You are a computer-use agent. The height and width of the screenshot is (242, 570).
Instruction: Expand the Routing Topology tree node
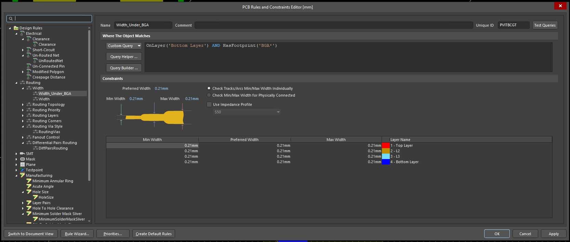click(x=23, y=104)
